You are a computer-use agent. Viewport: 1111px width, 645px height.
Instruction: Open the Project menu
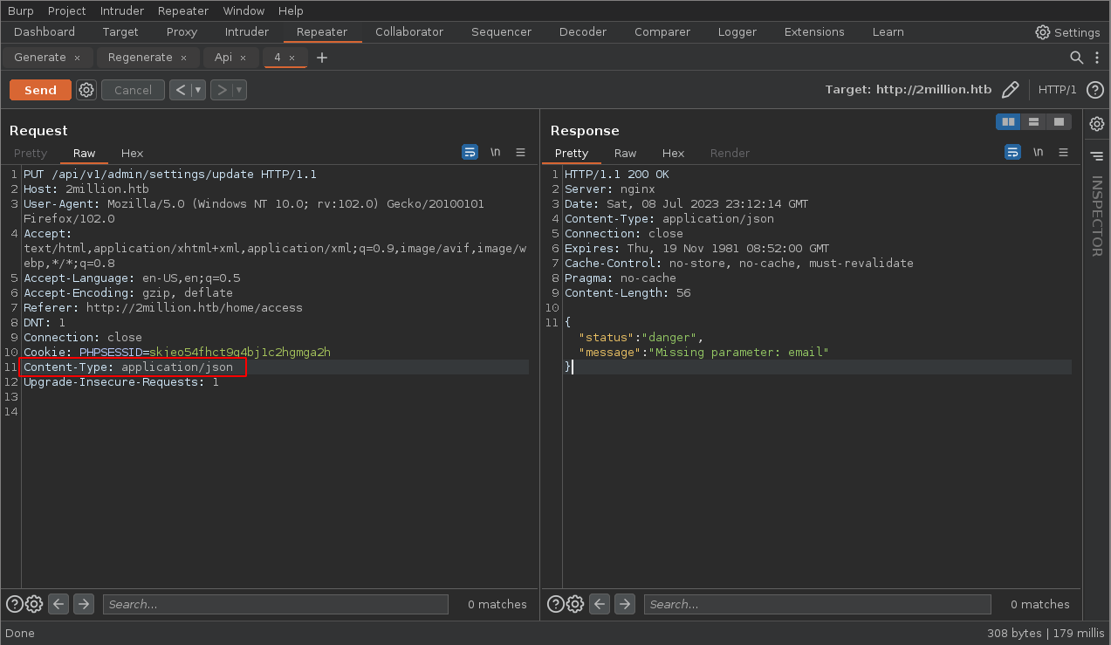pos(66,10)
